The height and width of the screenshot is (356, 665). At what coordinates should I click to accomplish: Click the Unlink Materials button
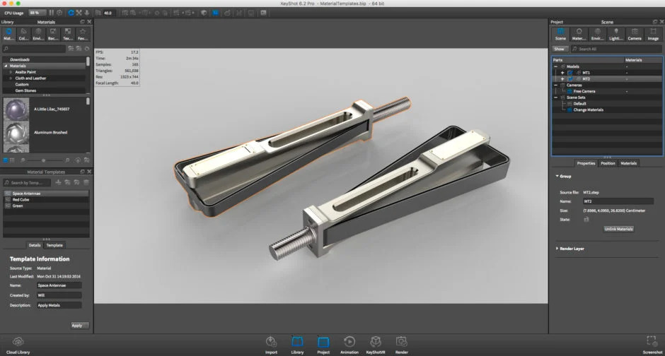pos(618,229)
